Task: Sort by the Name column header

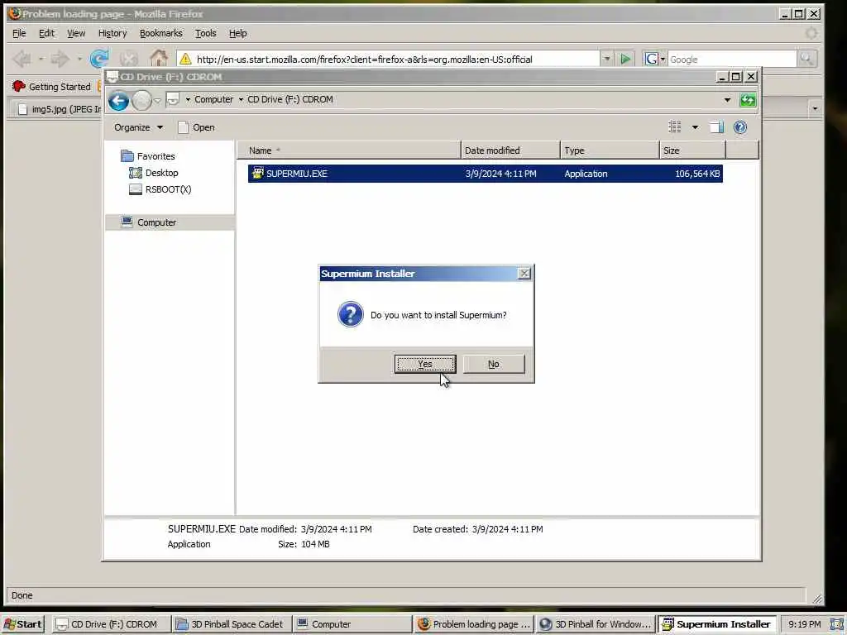Action: click(348, 150)
